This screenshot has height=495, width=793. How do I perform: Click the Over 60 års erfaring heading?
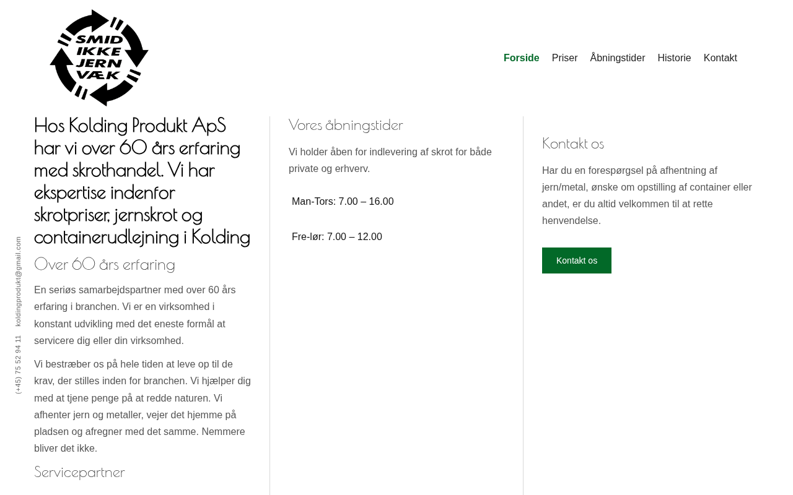click(105, 264)
